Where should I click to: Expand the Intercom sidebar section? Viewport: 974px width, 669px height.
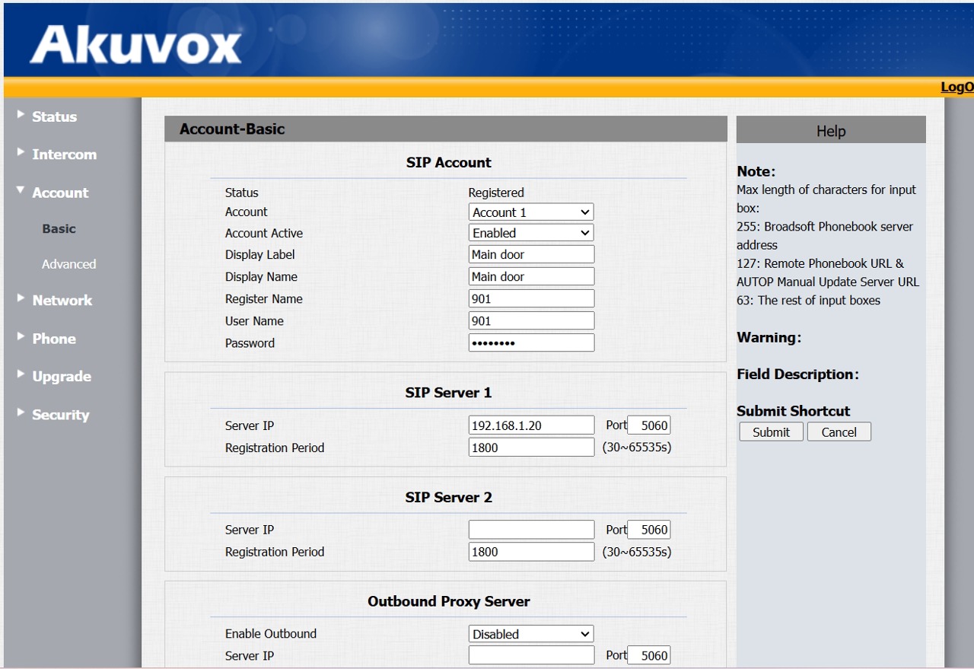click(x=64, y=155)
